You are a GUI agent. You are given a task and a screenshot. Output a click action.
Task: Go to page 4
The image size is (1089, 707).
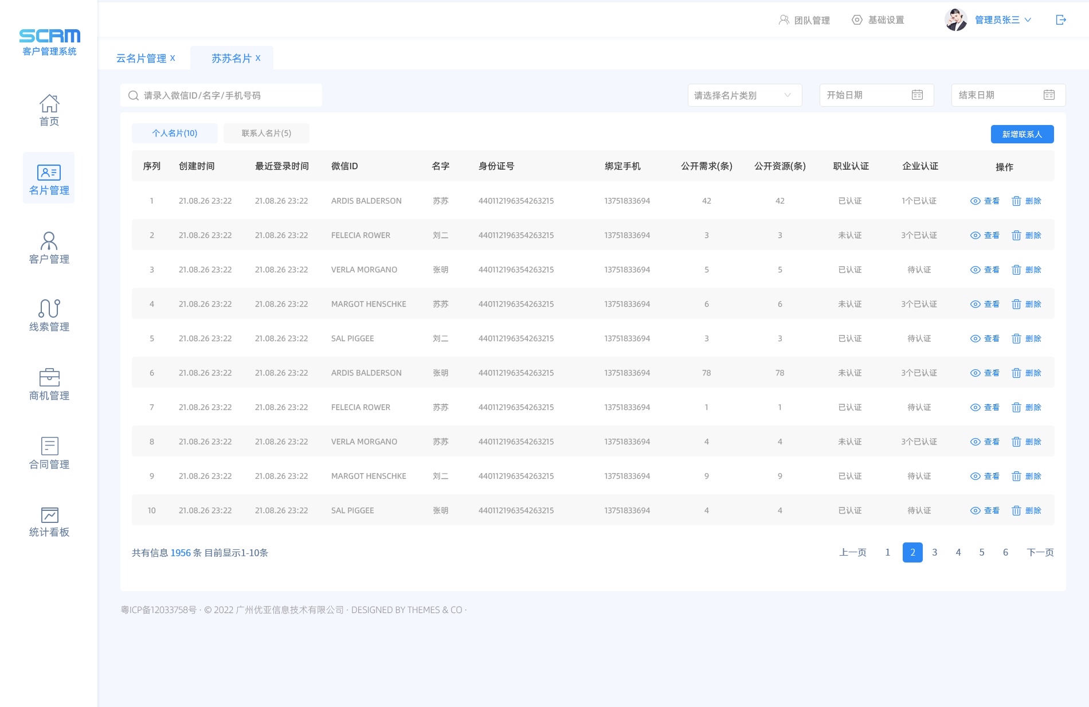[958, 552]
